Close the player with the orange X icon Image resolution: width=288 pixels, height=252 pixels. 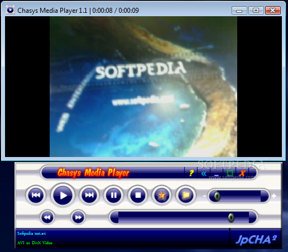point(242,173)
